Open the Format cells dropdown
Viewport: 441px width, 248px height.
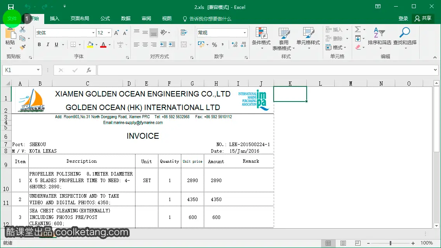(336, 47)
